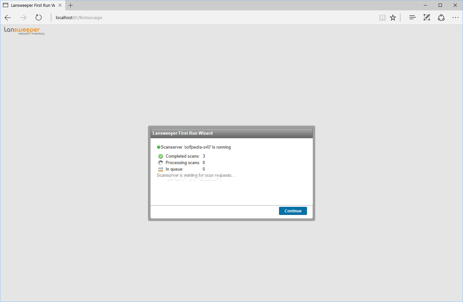This screenshot has height=302, width=463.
Task: Maximize the browser window
Action: [440, 5]
